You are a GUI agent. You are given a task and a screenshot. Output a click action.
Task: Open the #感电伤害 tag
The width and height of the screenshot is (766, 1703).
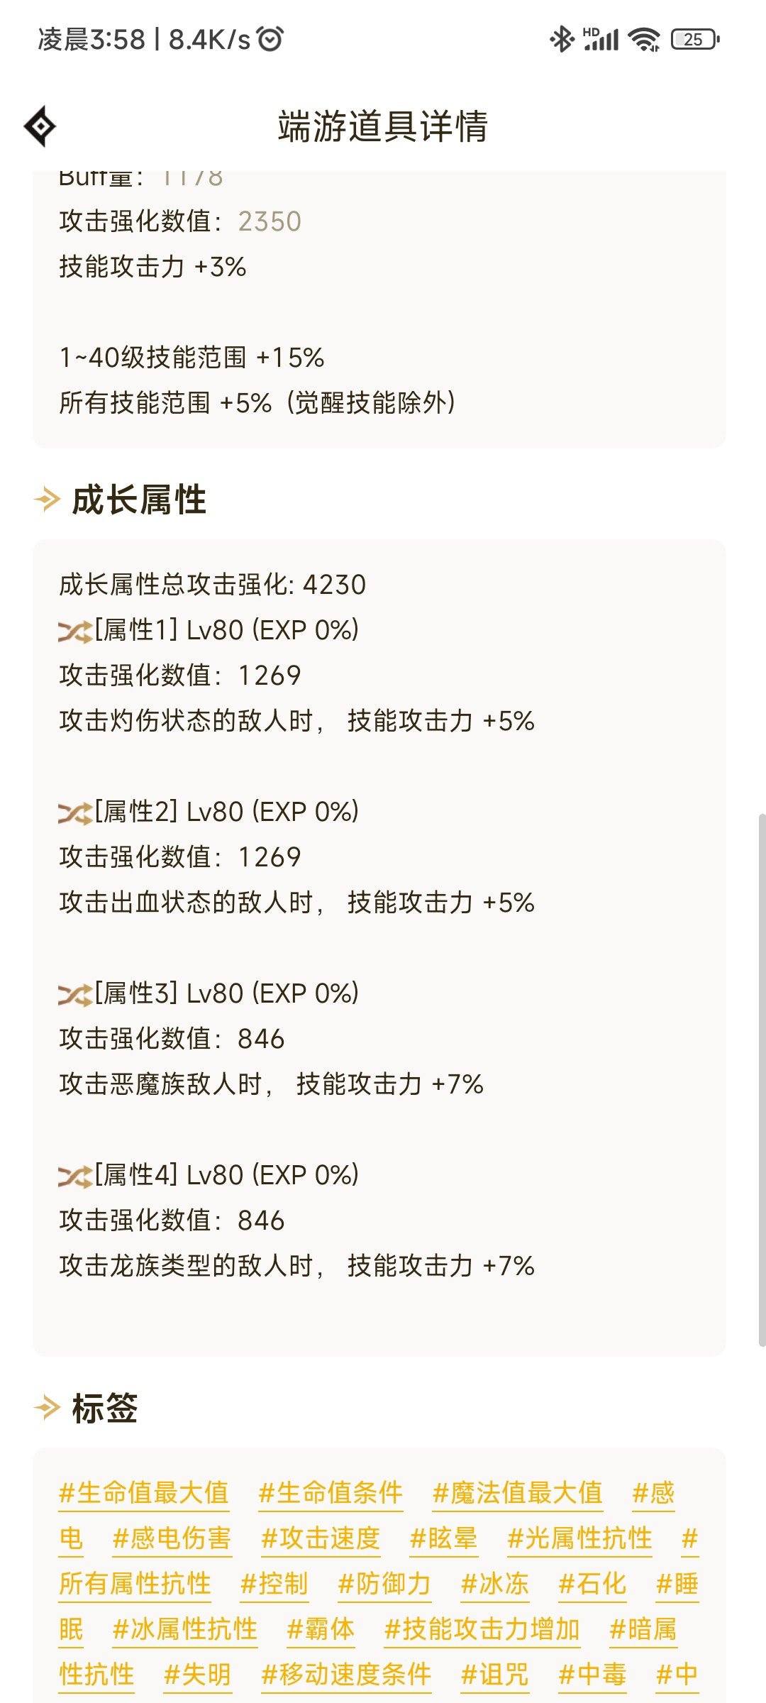172,1538
